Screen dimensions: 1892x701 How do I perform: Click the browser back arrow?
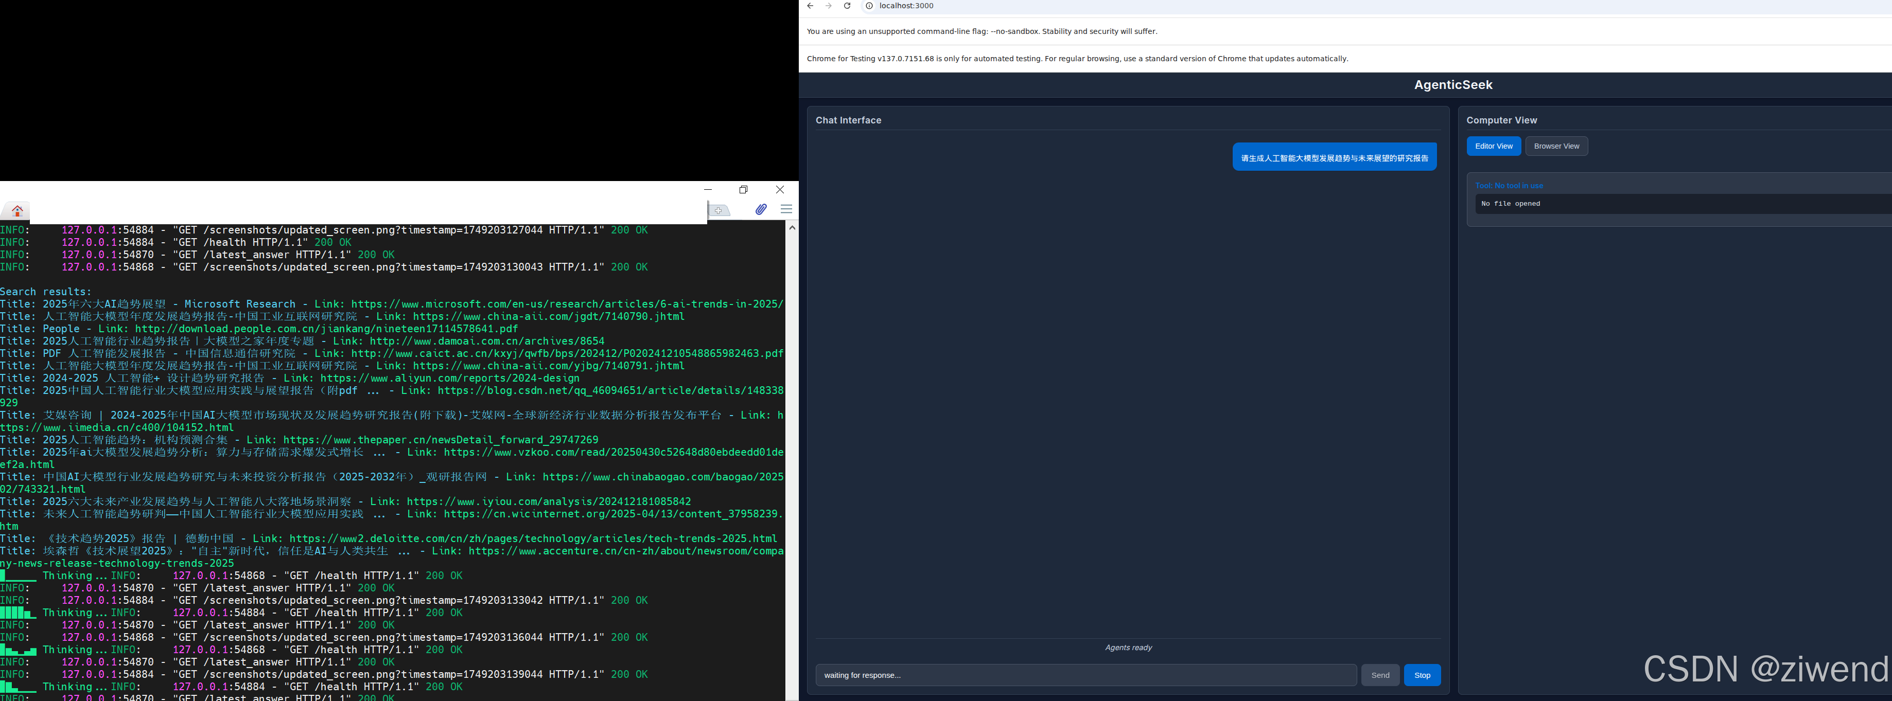pos(810,6)
